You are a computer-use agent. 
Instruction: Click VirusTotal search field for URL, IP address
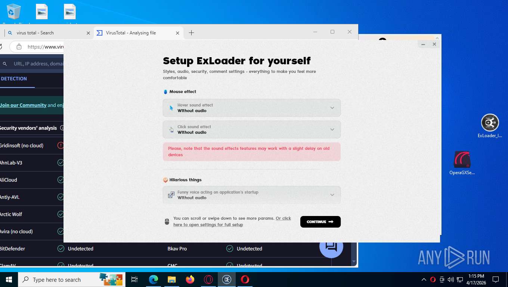point(38,64)
